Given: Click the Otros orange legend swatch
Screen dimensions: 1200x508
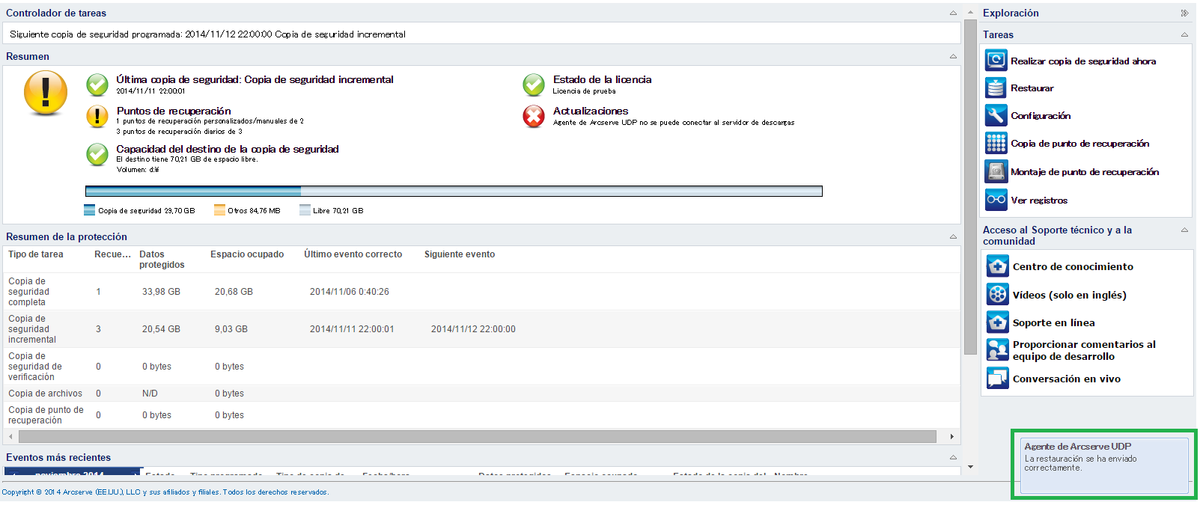Looking at the screenshot, I should pyautogui.click(x=219, y=210).
